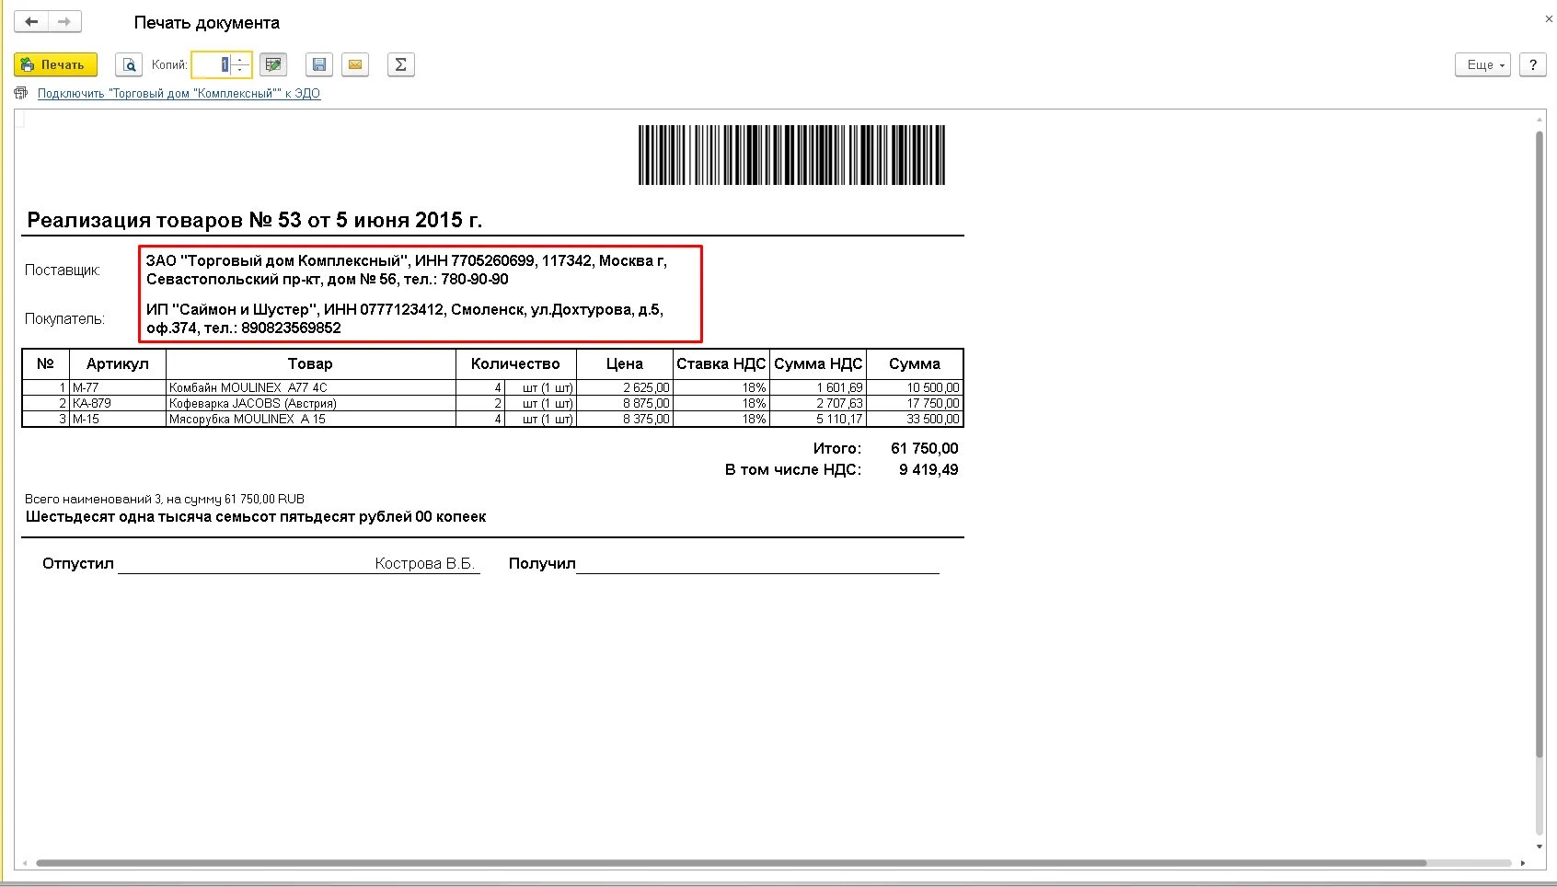Select VAT amount cell 5 110,17
The height and width of the screenshot is (887, 1557).
(x=818, y=419)
